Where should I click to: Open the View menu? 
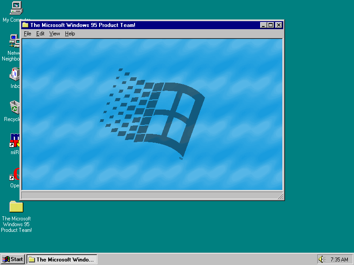pyautogui.click(x=54, y=34)
